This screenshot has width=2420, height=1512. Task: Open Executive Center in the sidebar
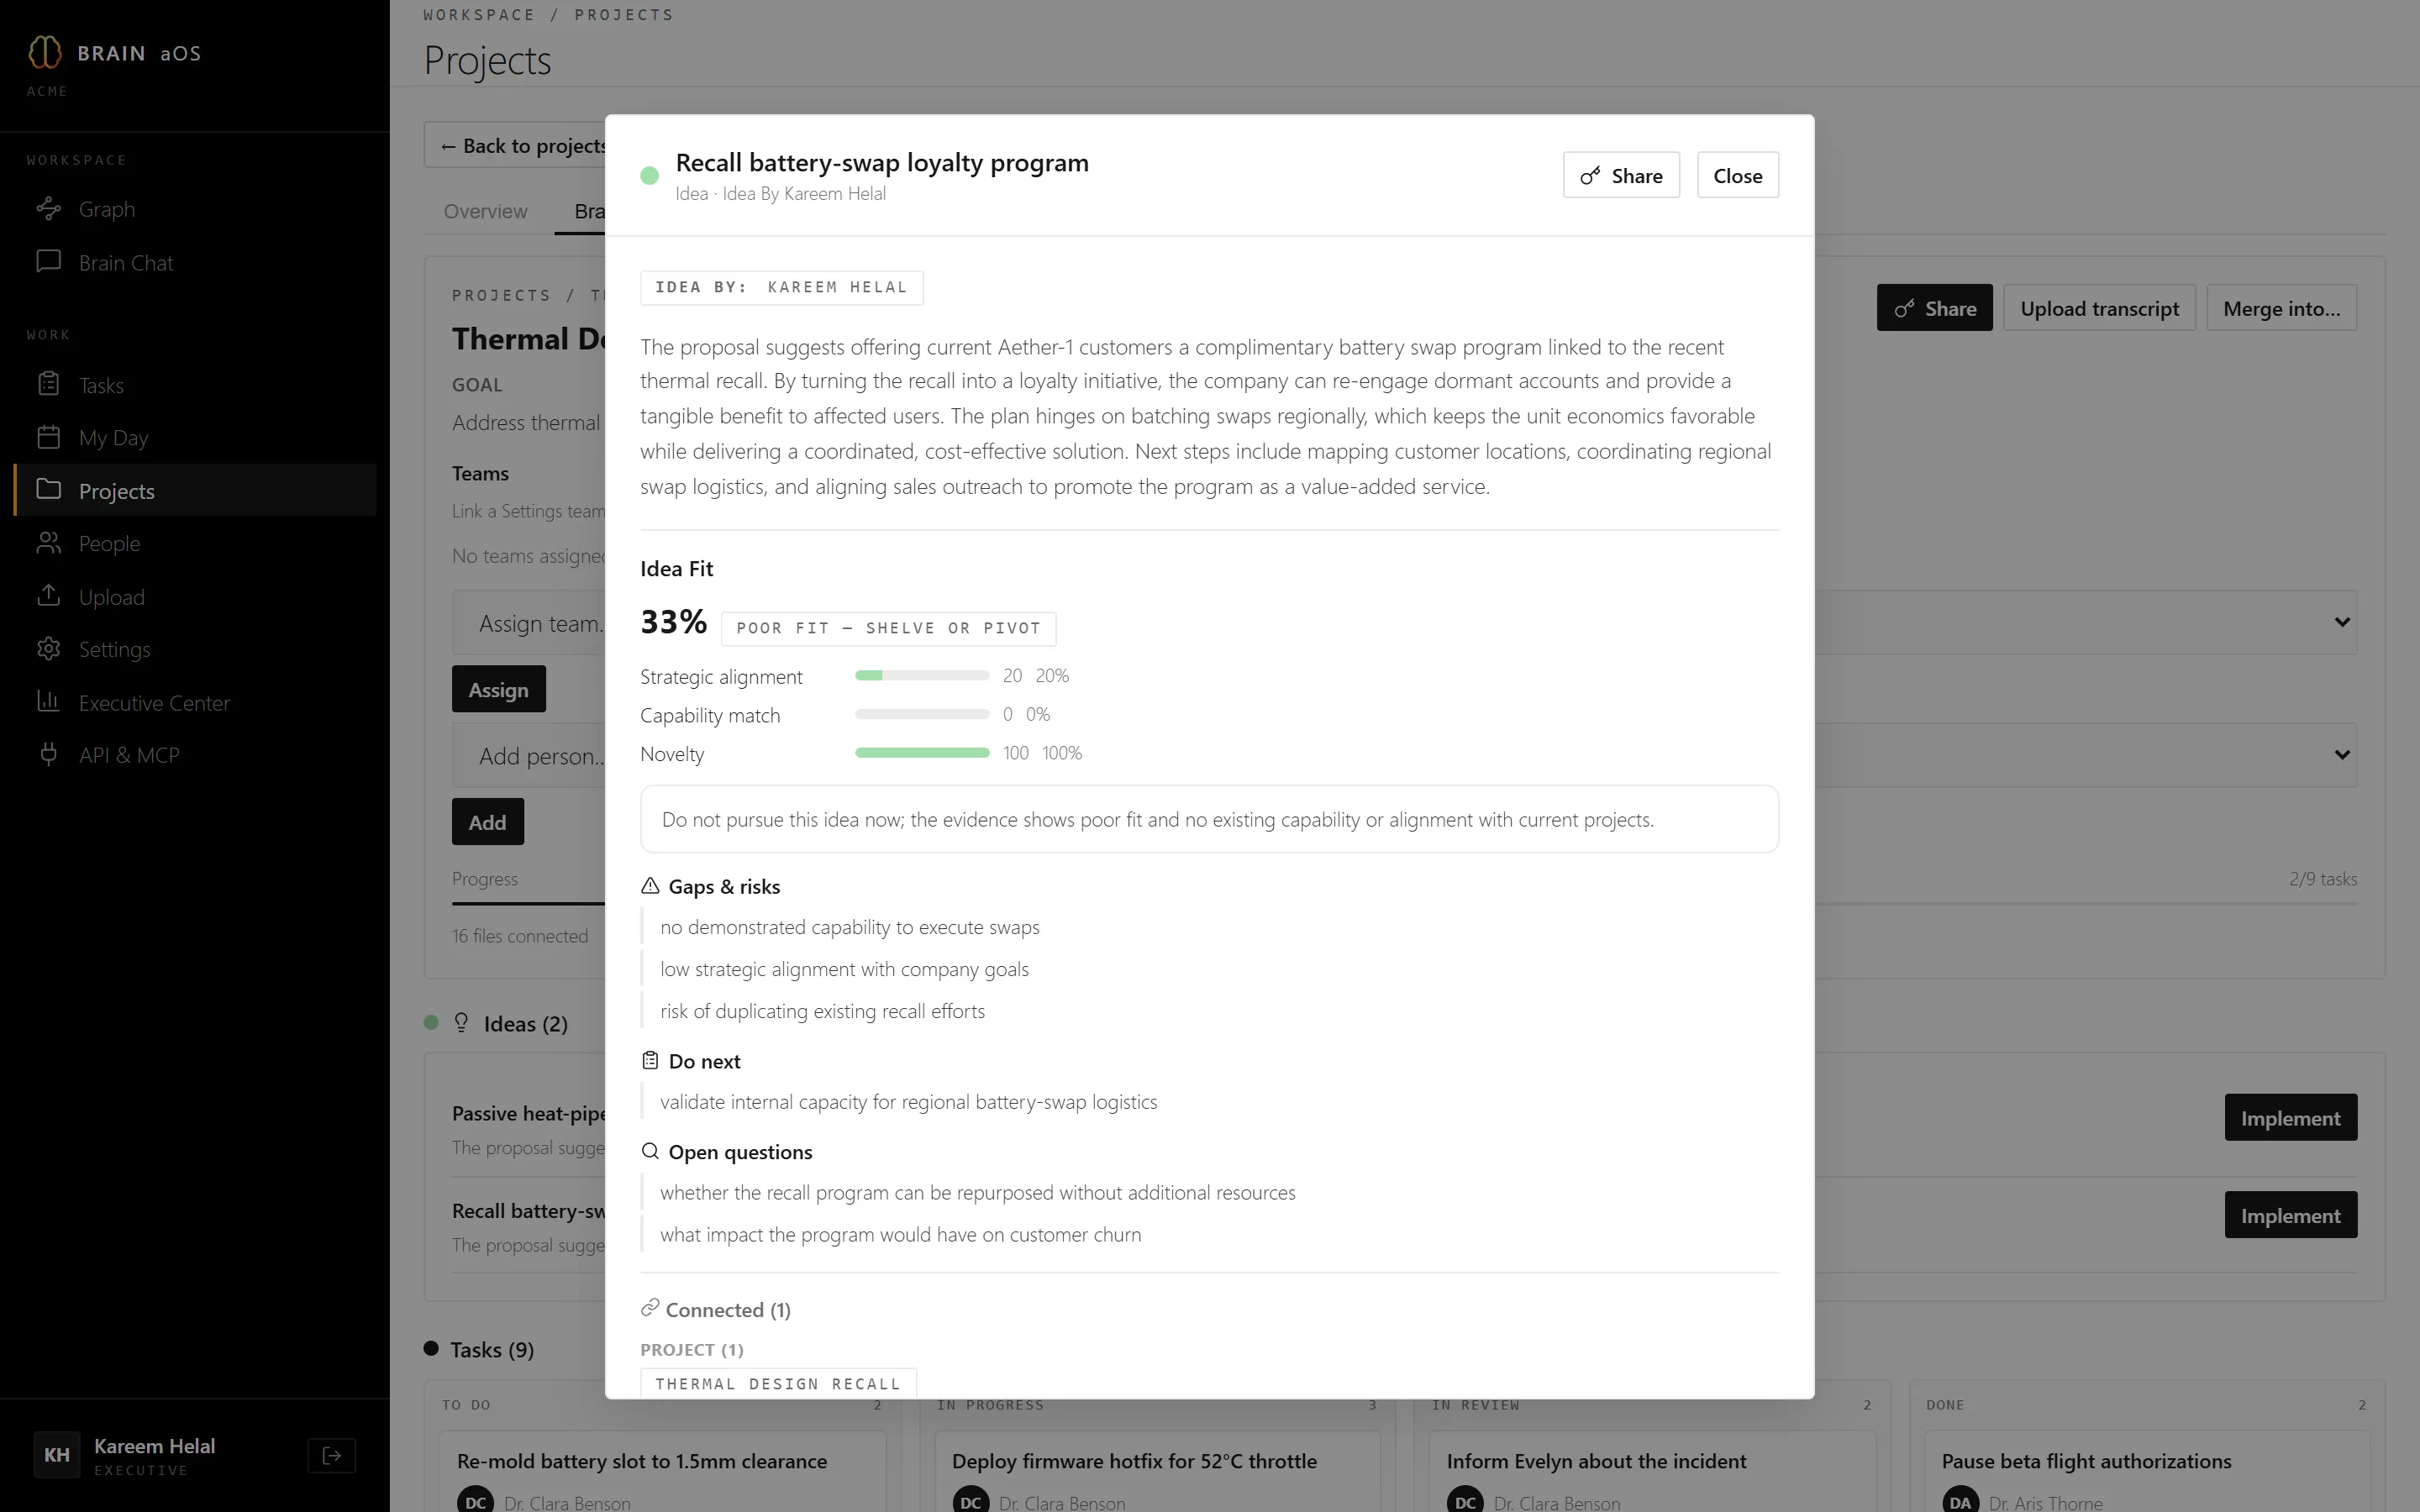tap(195, 703)
